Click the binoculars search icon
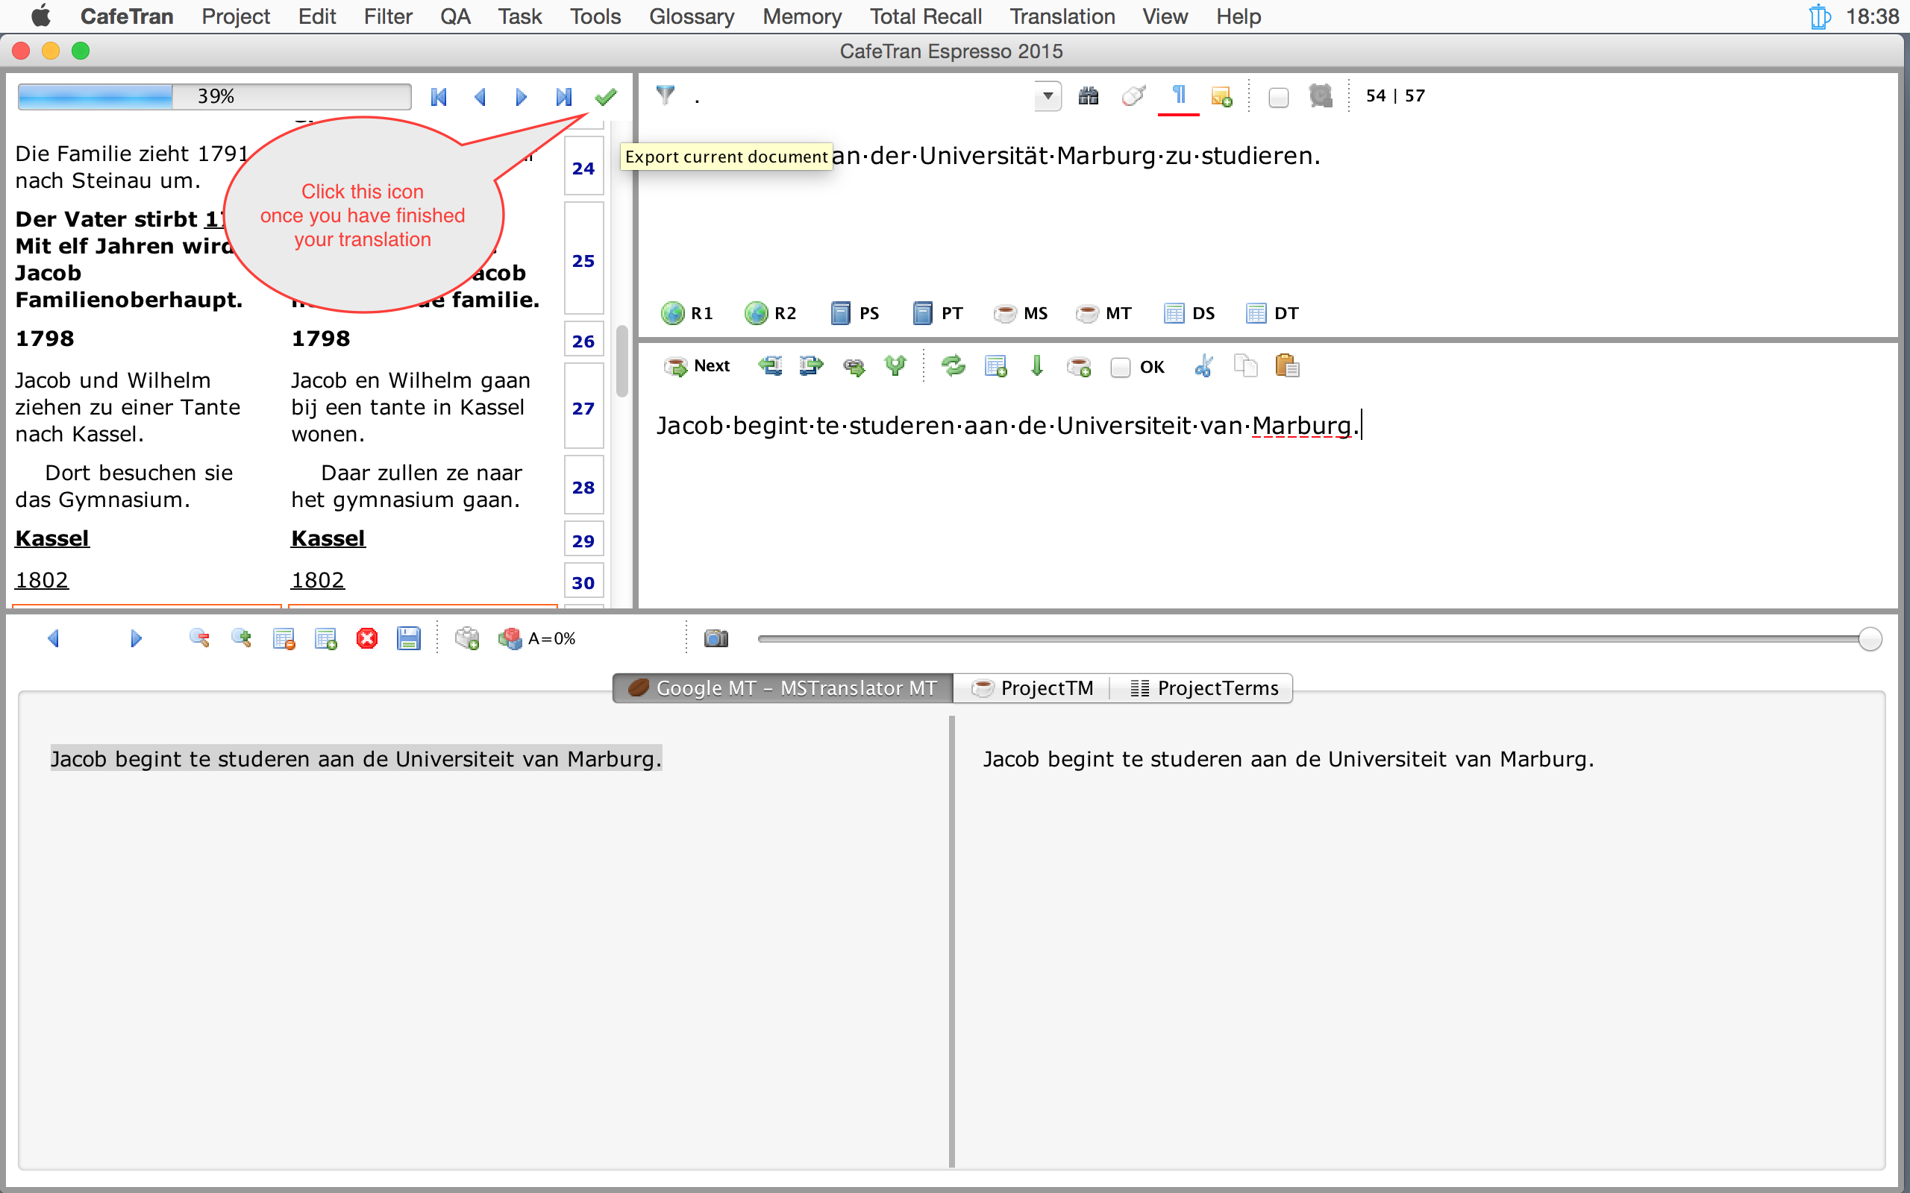 pos(1089,96)
